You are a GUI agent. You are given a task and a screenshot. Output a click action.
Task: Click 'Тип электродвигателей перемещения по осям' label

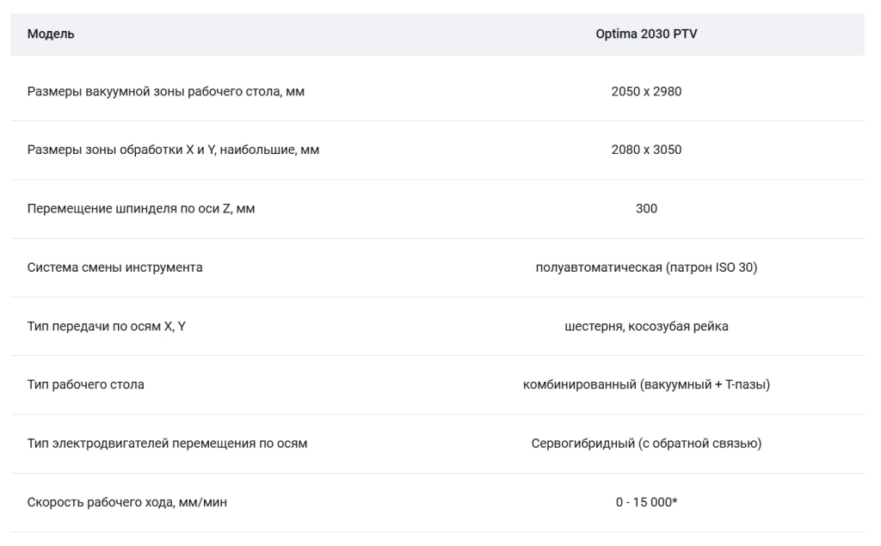(x=167, y=444)
